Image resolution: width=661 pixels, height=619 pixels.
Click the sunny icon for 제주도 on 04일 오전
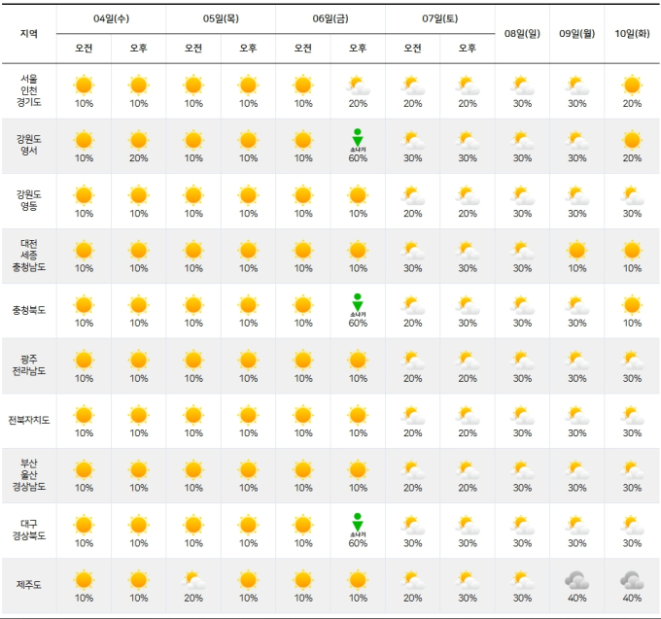84,580
